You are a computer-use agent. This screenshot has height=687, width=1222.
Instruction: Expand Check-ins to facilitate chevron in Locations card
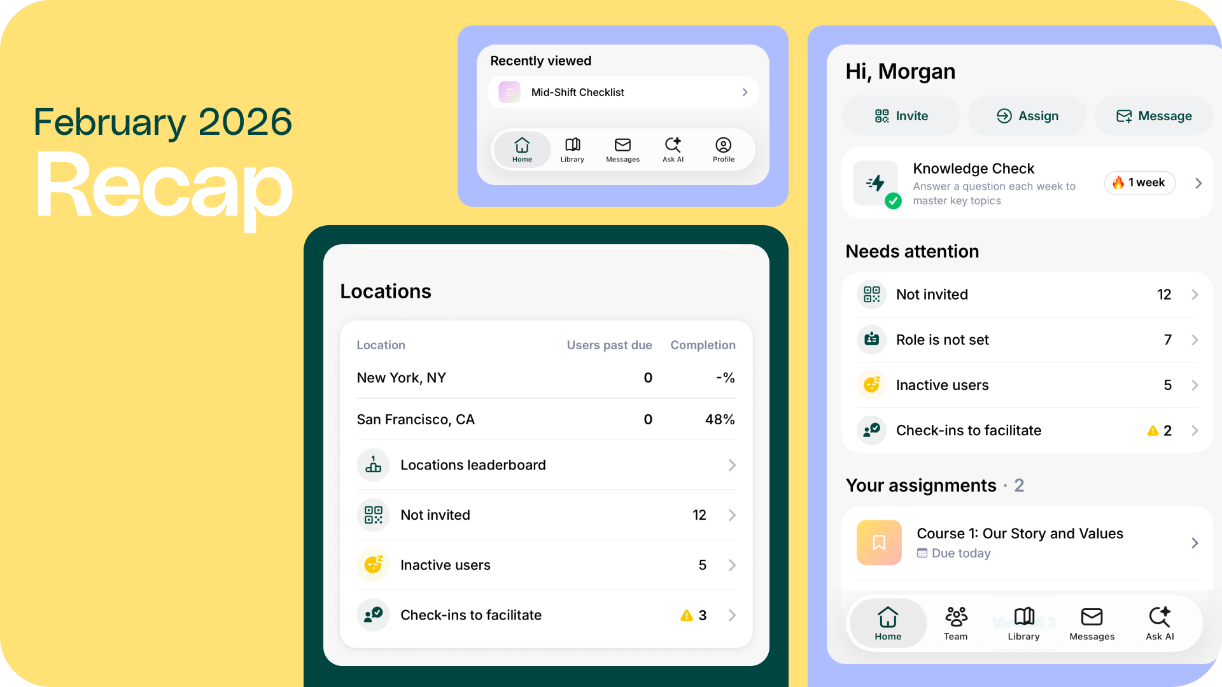732,615
